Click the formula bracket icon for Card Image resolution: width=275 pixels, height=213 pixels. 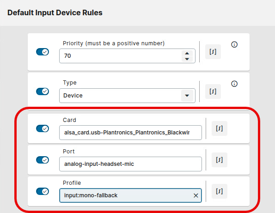220,128
